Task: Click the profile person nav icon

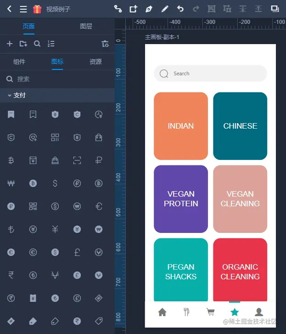Action: point(259,312)
